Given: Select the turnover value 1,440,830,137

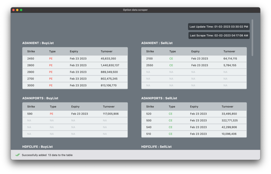Looking at the screenshot, I should pos(110,65).
